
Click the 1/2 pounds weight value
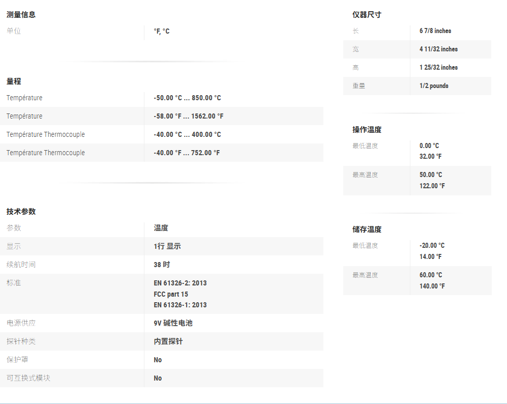coord(434,86)
